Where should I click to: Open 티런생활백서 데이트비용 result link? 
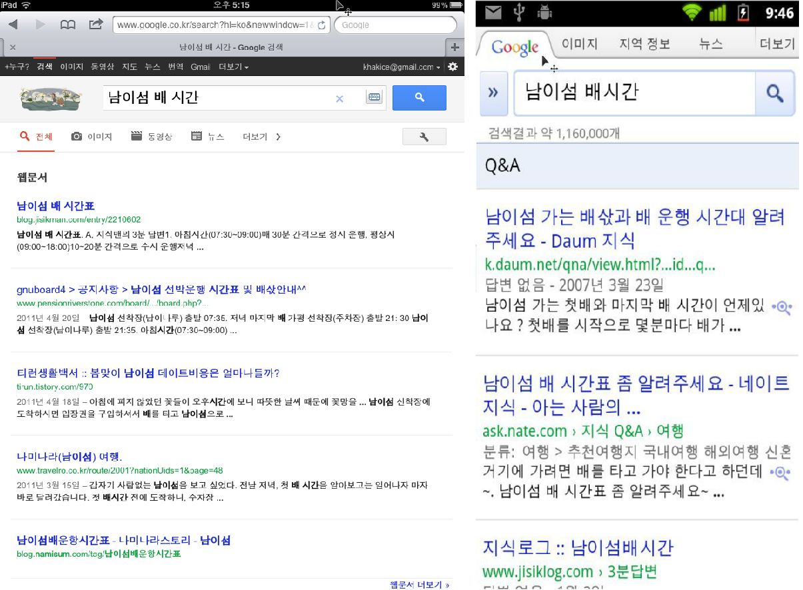[x=148, y=373]
